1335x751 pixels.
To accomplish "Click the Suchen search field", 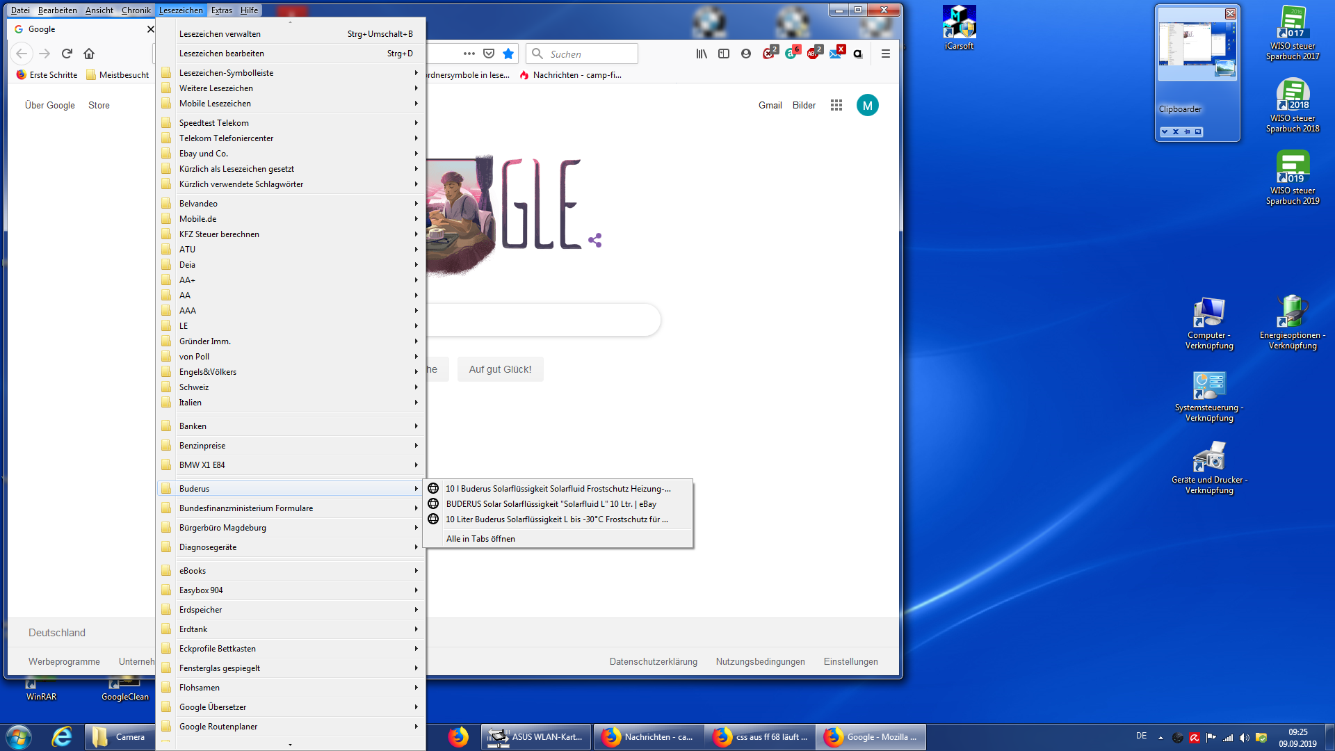I will pos(591,54).
